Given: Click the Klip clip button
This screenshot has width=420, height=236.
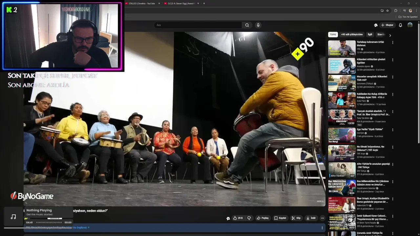Looking at the screenshot, I should click(296, 218).
